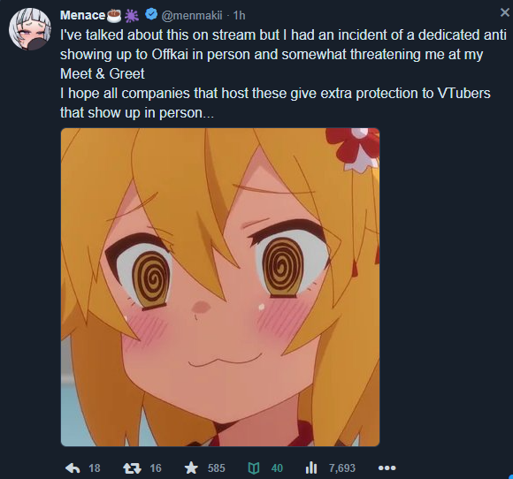Click the 585 favorites count
The height and width of the screenshot is (479, 513).
point(217,468)
